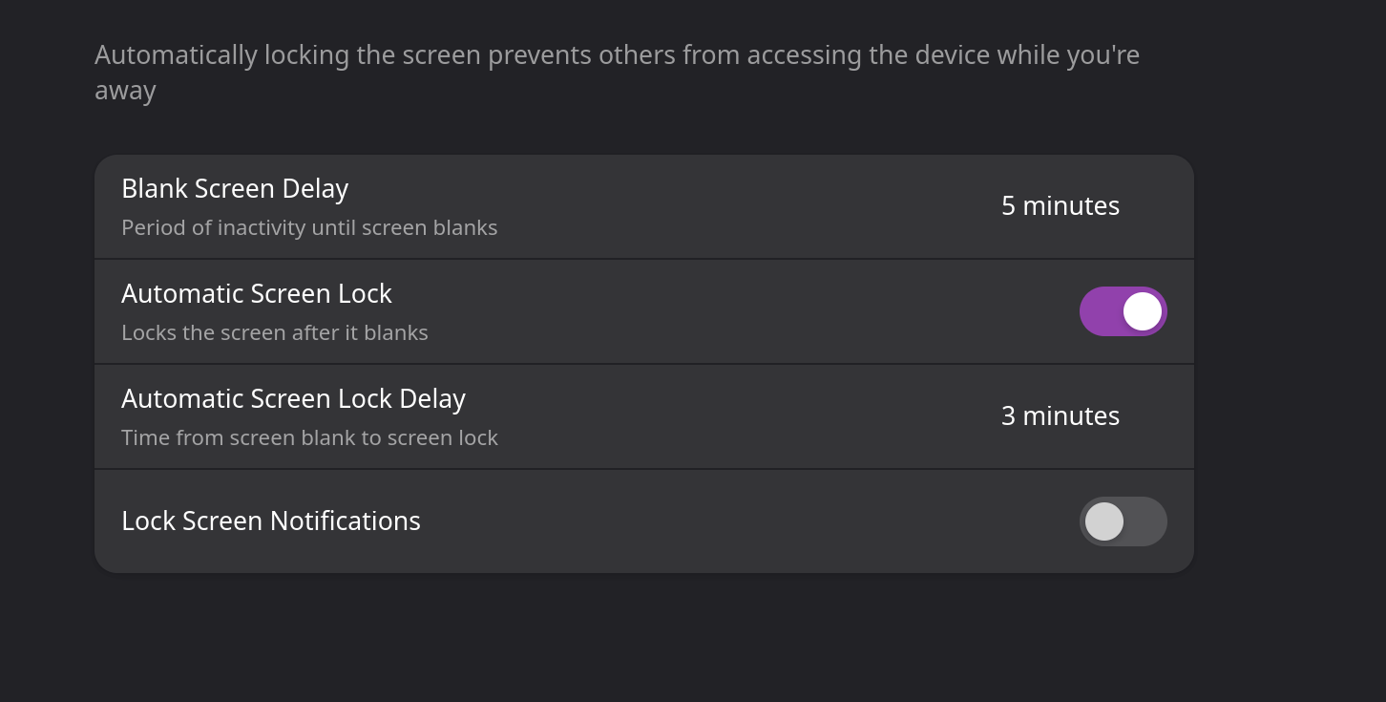1386x702 pixels.
Task: Click the word 'away' in the description text
Action: click(x=125, y=92)
